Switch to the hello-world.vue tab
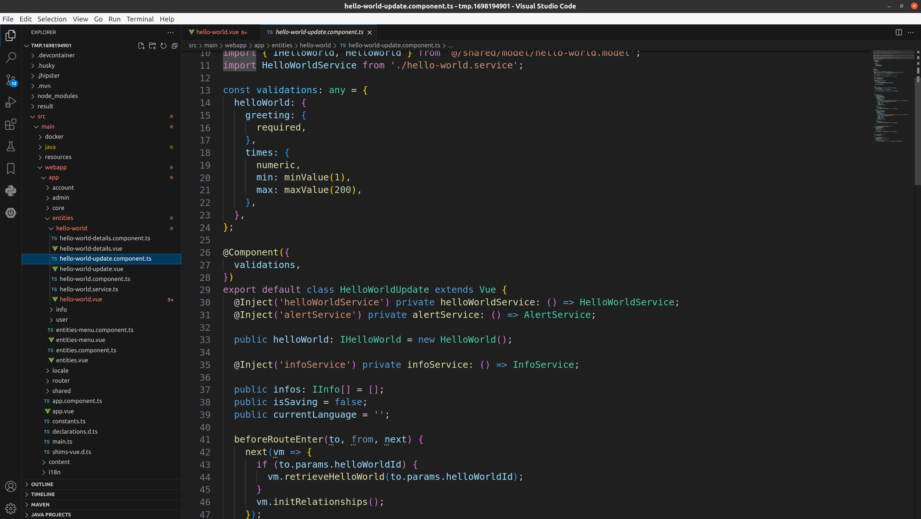Viewport: 921px width, 519px height. pos(217,32)
